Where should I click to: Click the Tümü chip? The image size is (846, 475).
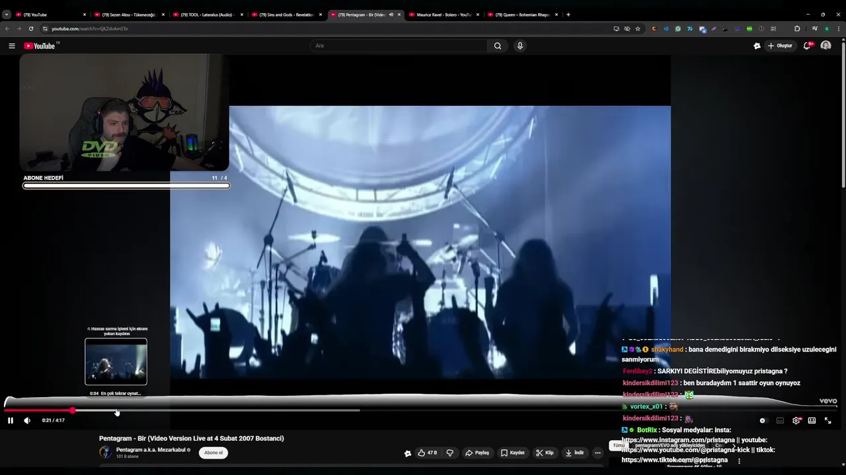click(618, 445)
